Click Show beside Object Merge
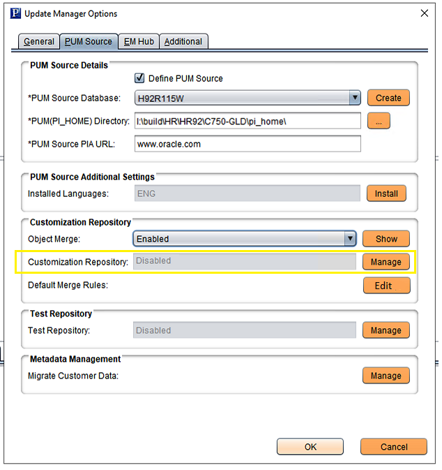442x470 pixels. (386, 239)
